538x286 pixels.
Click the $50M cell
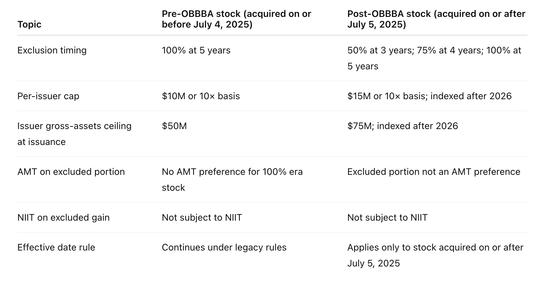[174, 126]
